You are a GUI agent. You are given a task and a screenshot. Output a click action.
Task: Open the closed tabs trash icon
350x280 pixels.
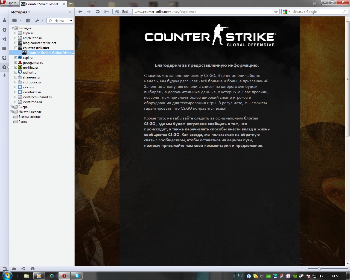[x=315, y=3]
